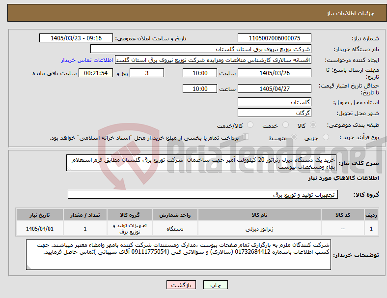Click the delivery province field گلستان

(274, 102)
